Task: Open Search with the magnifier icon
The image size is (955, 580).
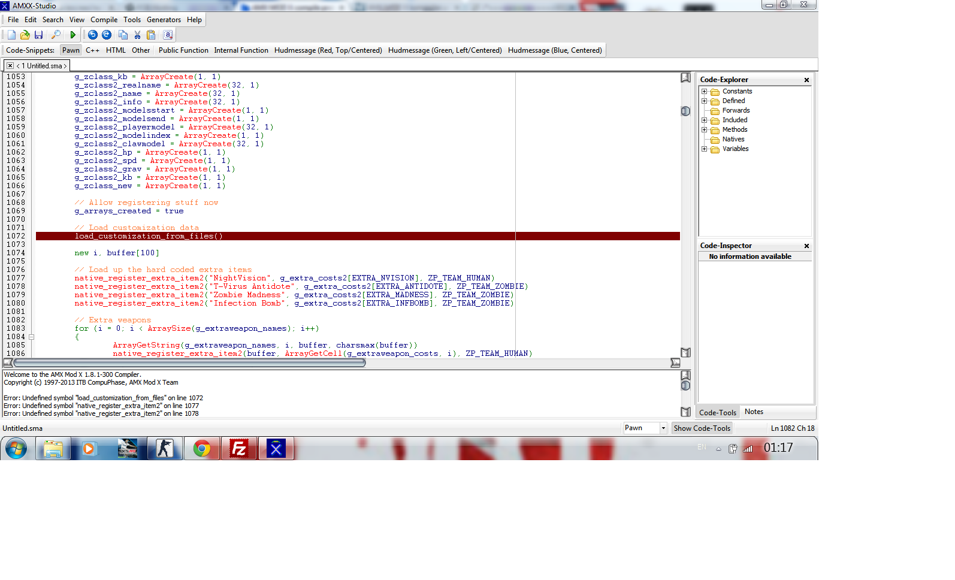Action: pyautogui.click(x=56, y=35)
